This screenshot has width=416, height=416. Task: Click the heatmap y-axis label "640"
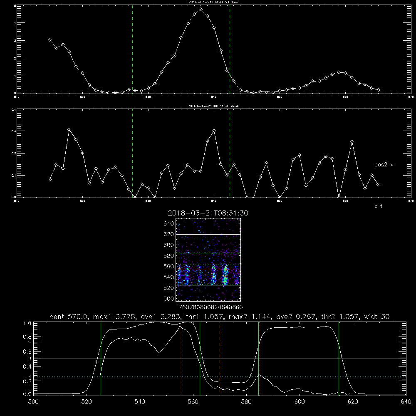pos(169,224)
